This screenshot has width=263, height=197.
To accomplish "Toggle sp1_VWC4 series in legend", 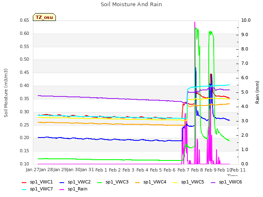I will [x=151, y=182].
